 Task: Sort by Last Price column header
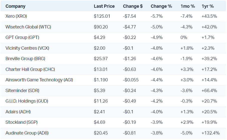104,6
